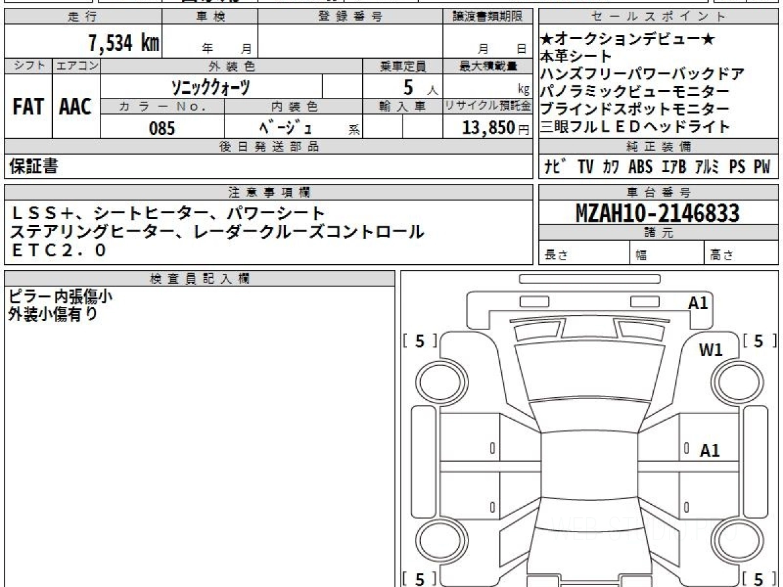This screenshot has height=587, width=783.
Task: Click the 純正装備 section header
Action: [x=658, y=147]
